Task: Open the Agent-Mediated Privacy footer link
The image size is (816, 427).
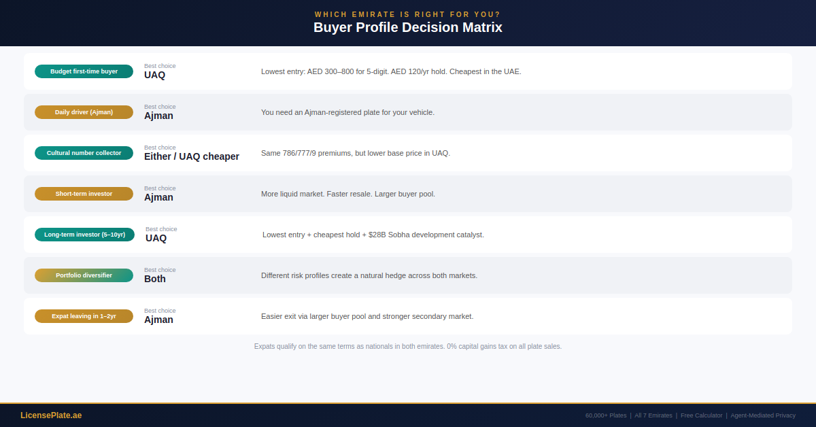Action: click(763, 415)
